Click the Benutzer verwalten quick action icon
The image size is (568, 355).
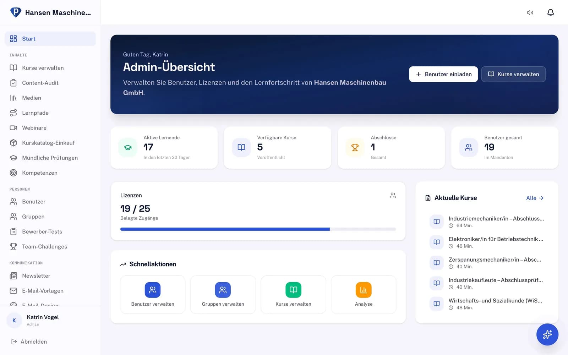[153, 290]
